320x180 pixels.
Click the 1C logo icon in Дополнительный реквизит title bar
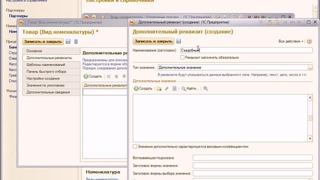pos(132,22)
